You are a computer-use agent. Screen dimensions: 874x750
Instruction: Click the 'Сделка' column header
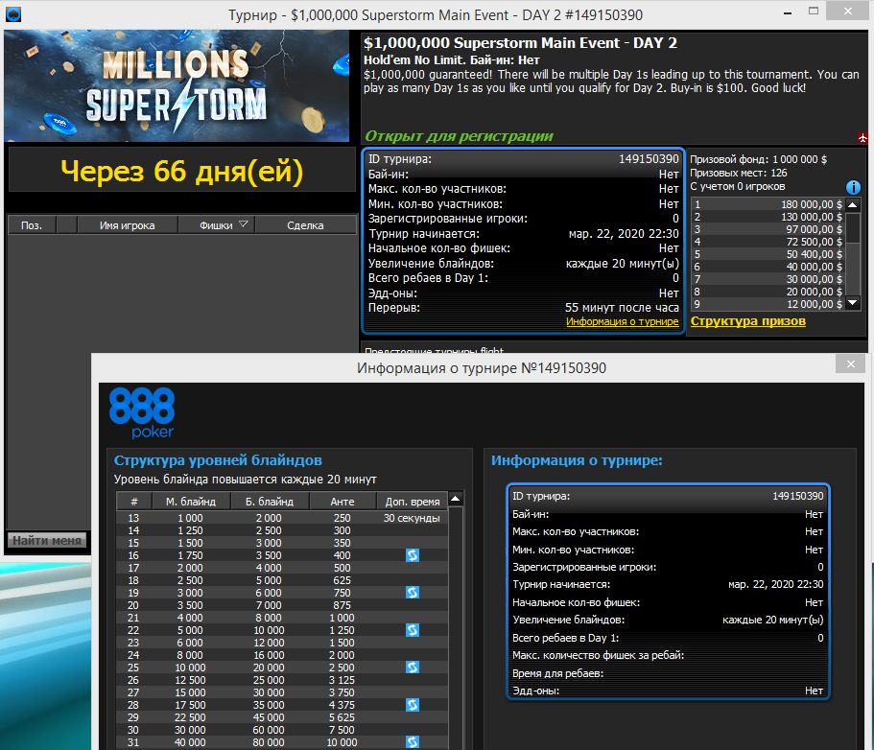point(305,225)
